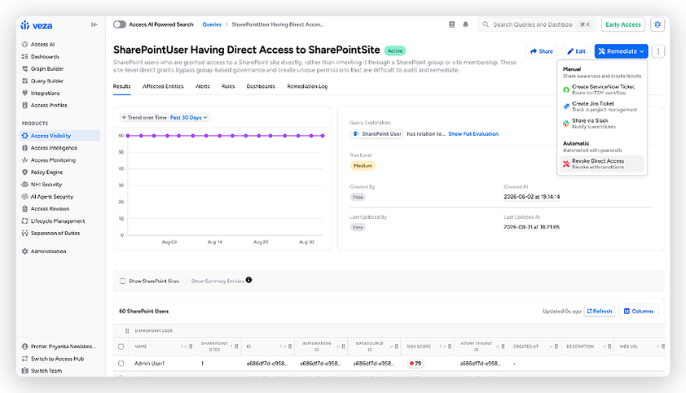Image resolution: width=686 pixels, height=393 pixels.
Task: Switch to the Alerts tab
Action: click(203, 86)
